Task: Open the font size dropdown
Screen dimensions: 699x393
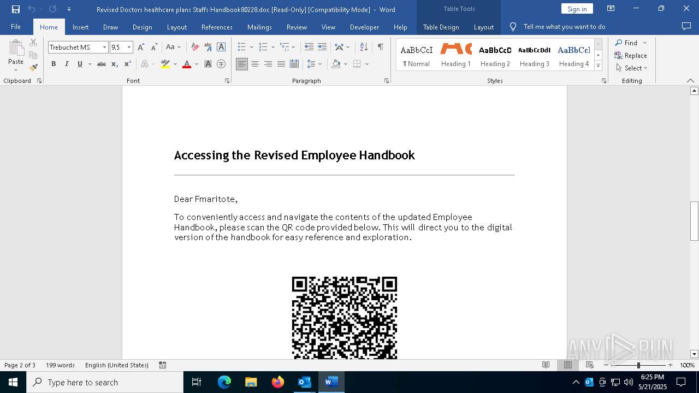Action: 129,47
